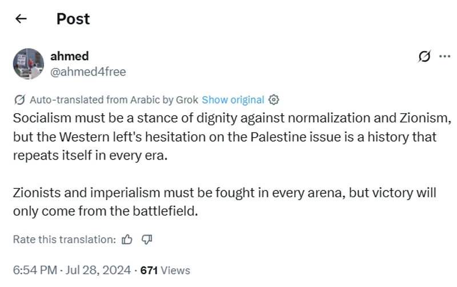Click the paragraph starting "Zionists and imperialism"
This screenshot has height=287, width=457.
(x=224, y=201)
